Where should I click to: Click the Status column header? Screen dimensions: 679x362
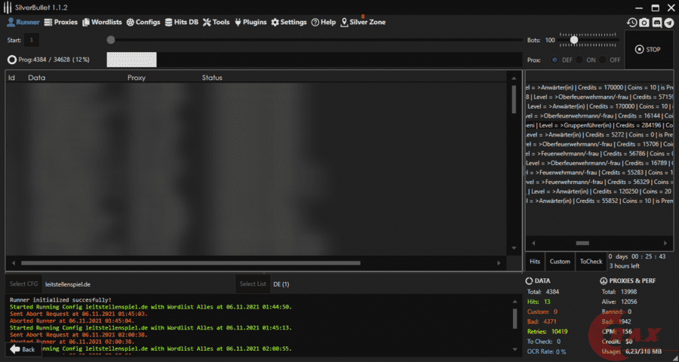tap(212, 78)
